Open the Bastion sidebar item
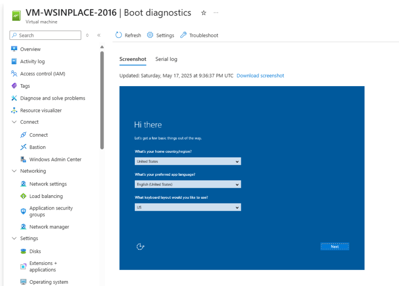 point(37,147)
